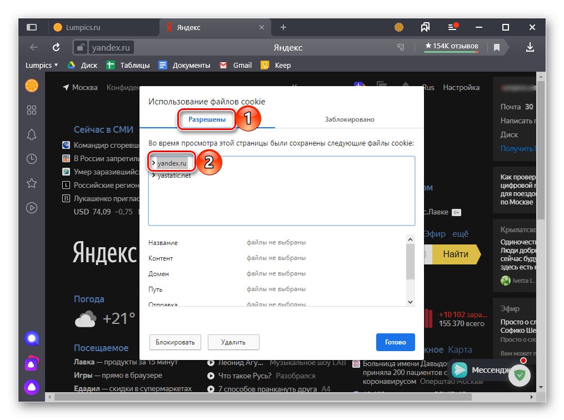564x420 pixels.
Task: Open favorites via the star icon
Action: click(x=32, y=183)
